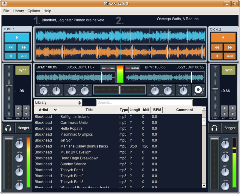Click Channel 2 cue button
The width and height of the screenshot is (240, 194).
[230, 56]
